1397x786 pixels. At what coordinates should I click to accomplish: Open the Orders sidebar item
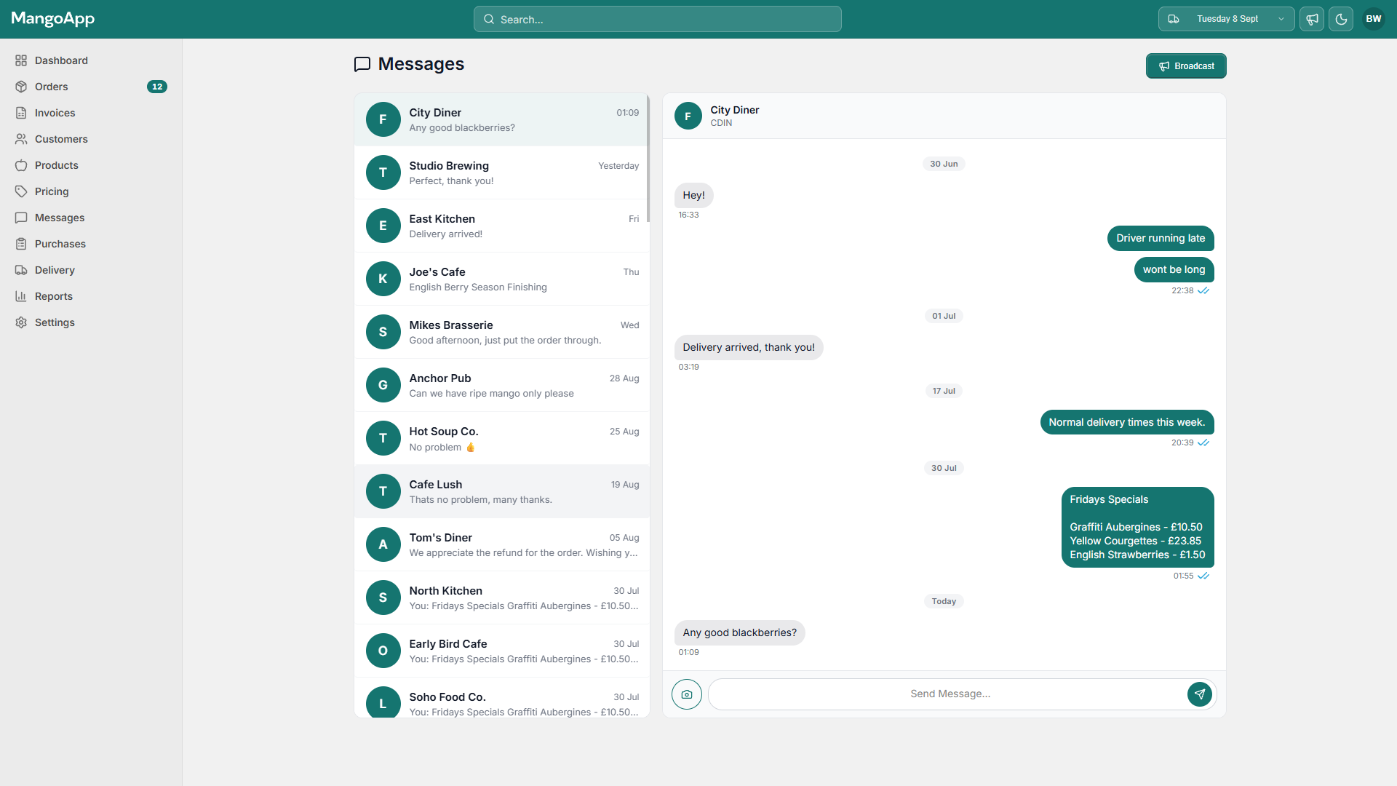[x=91, y=87]
